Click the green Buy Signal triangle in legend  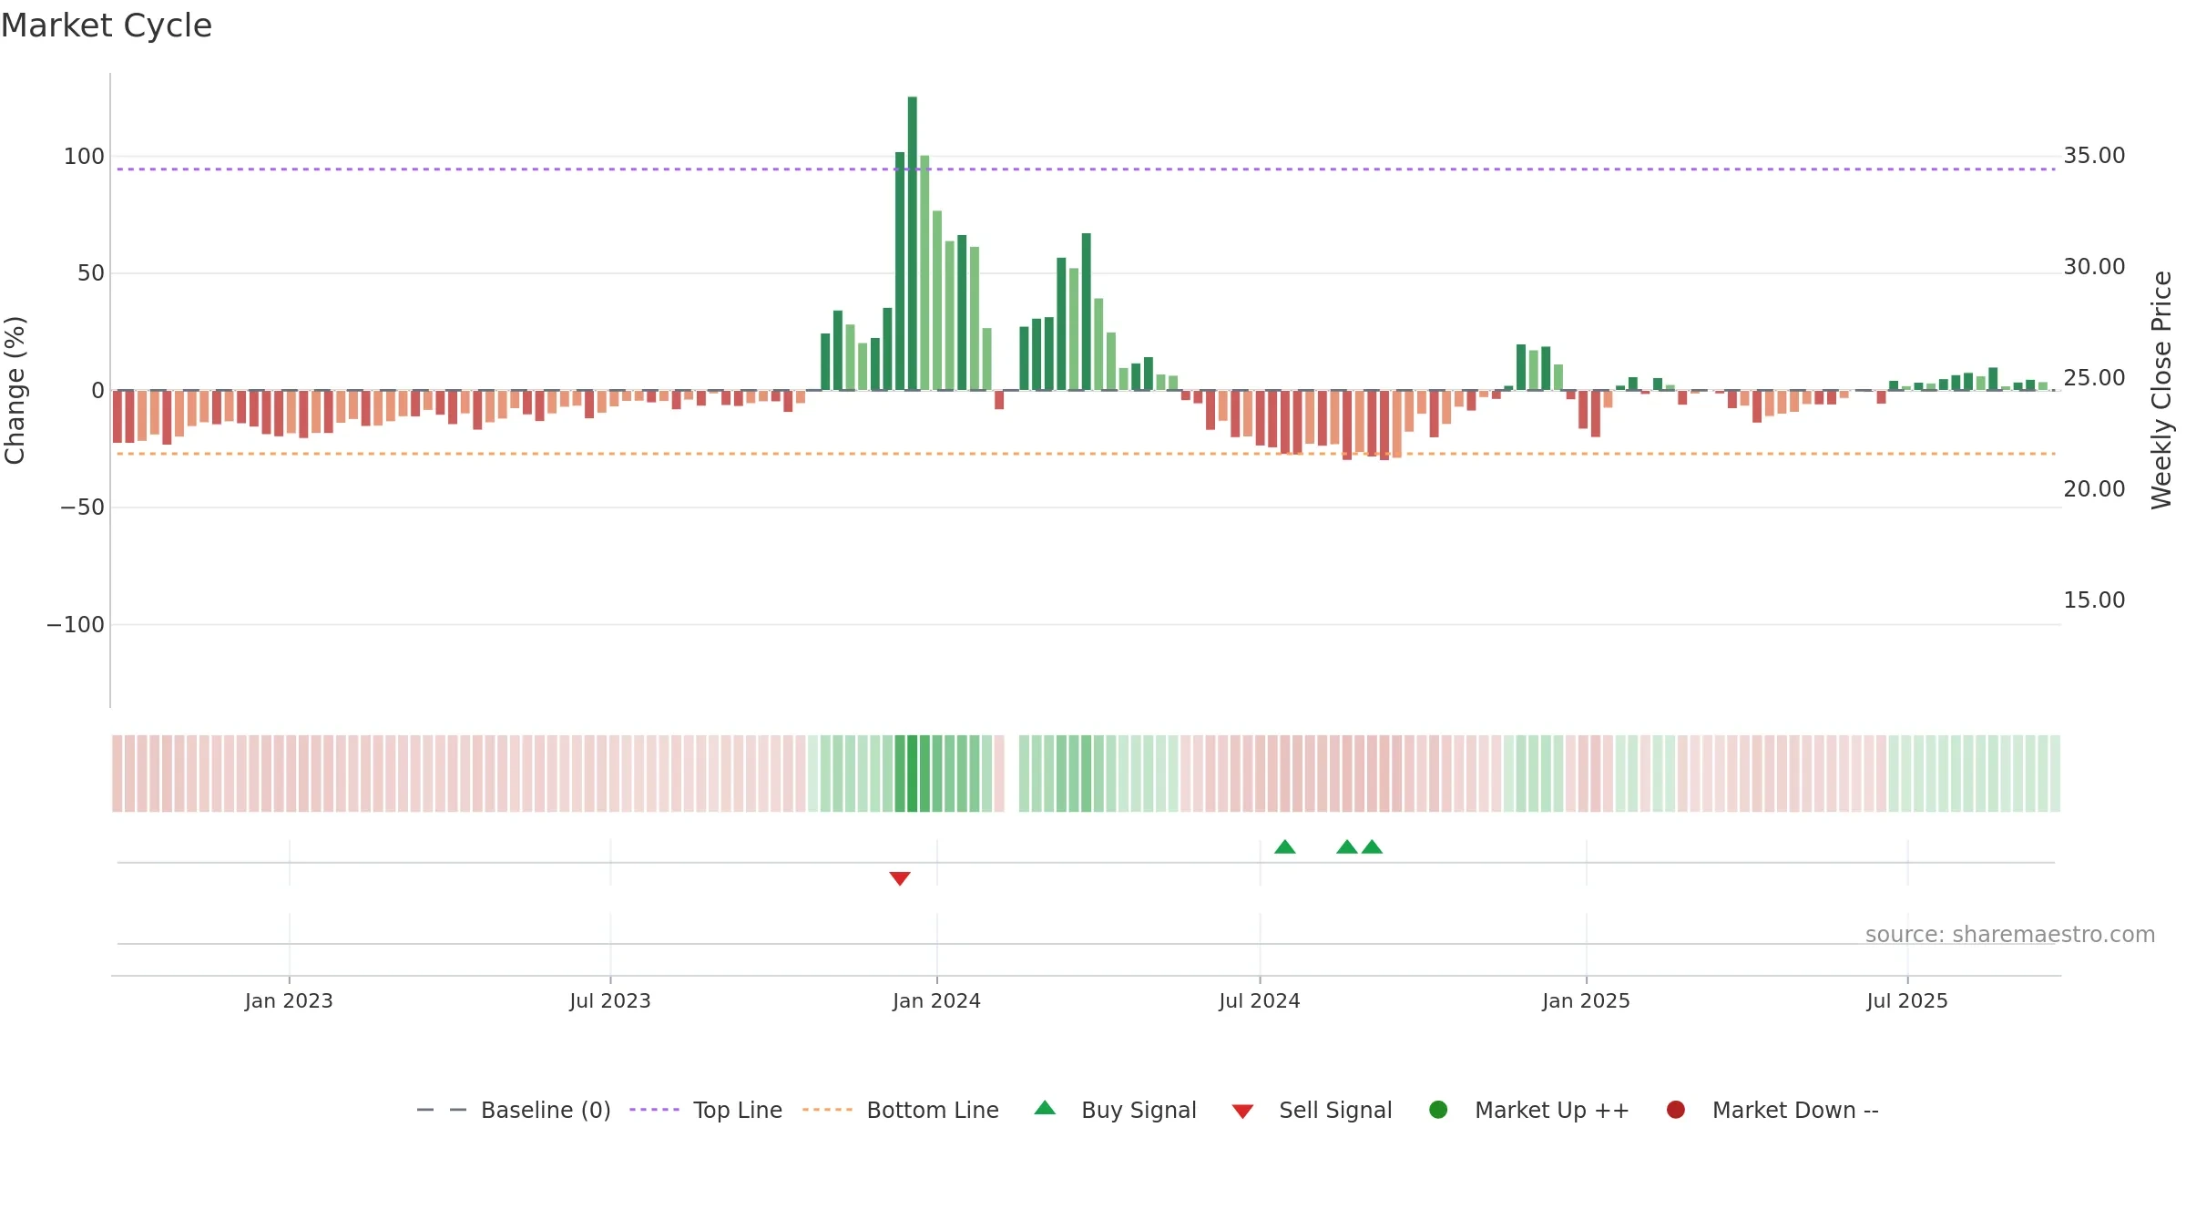(x=1045, y=1108)
